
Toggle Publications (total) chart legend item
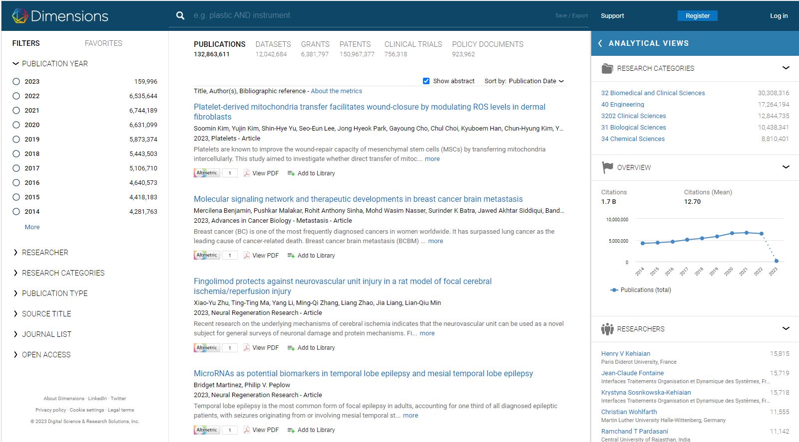point(641,290)
